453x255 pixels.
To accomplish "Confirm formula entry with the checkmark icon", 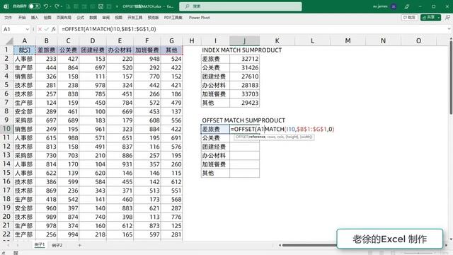I will coord(47,29).
